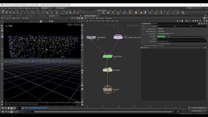Viewport: 208px width, 117px height.
Task: Open the Data Sharing dropdown
Action: pyautogui.click(x=166, y=34)
